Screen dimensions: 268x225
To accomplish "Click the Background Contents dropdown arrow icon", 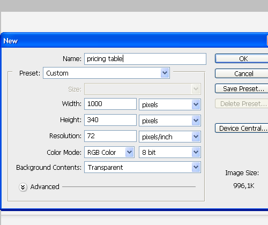I will (x=196, y=167).
